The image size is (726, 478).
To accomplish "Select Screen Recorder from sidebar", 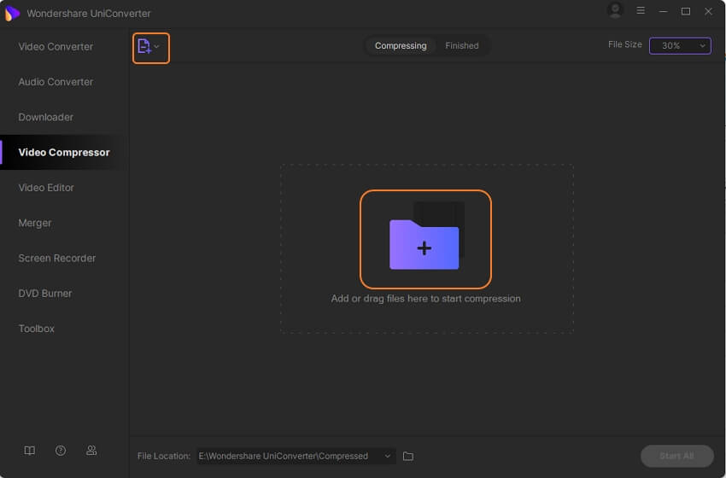I will [56, 259].
